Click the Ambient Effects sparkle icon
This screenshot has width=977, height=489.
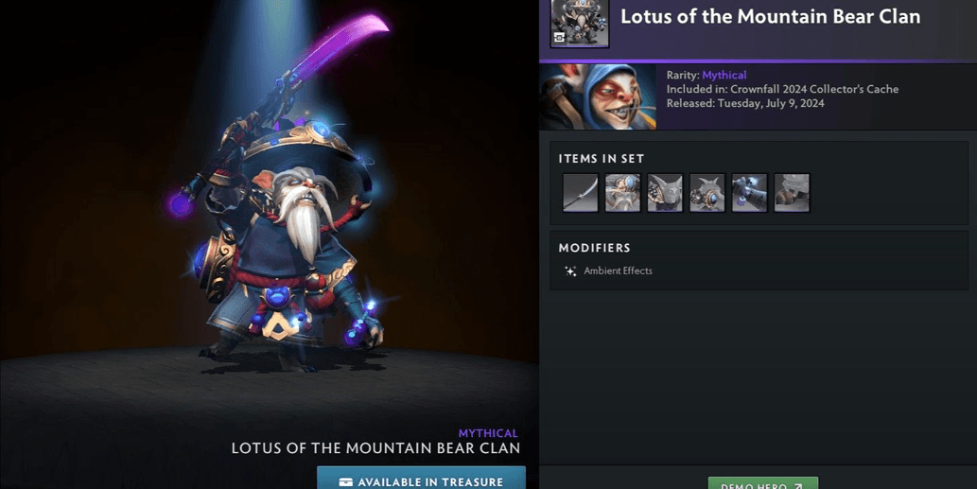tap(570, 271)
